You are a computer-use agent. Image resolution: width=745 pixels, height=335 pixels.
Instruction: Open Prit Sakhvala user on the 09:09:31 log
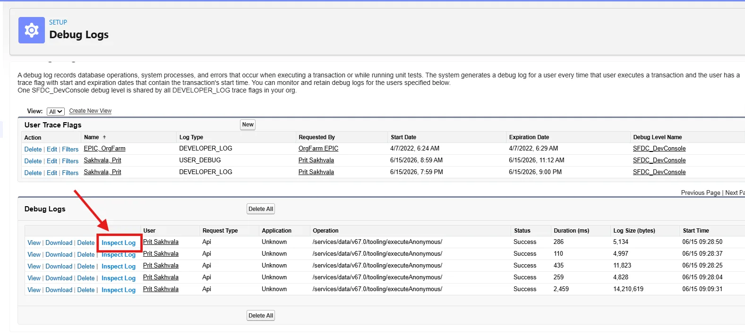click(161, 289)
